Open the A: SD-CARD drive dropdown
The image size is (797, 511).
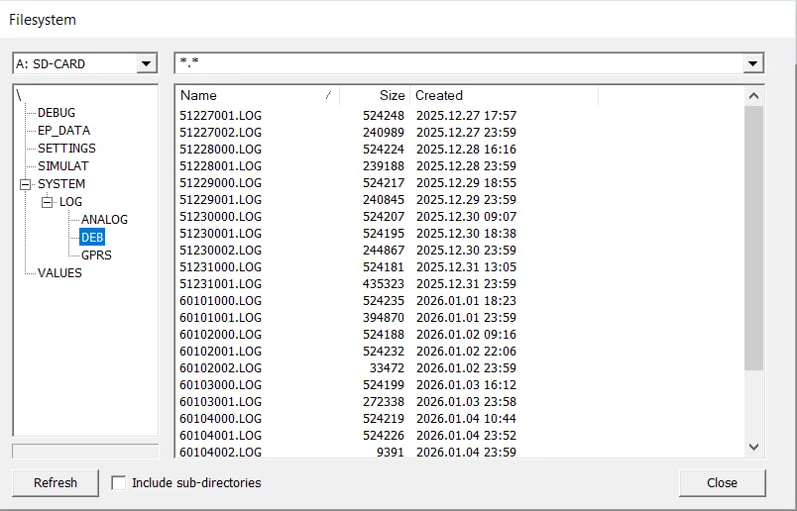point(147,64)
